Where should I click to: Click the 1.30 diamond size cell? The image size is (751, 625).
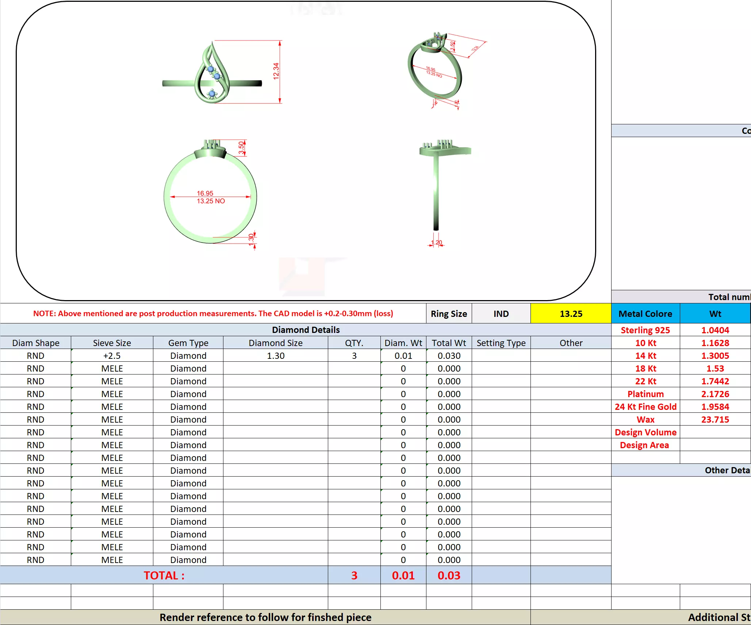tap(275, 356)
